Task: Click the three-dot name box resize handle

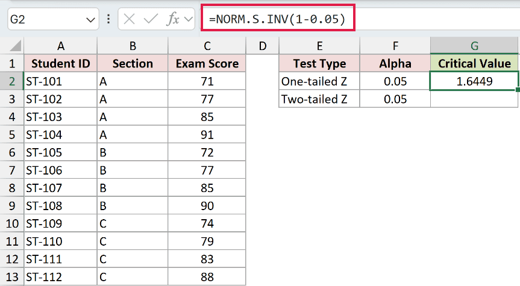Action: coord(108,19)
